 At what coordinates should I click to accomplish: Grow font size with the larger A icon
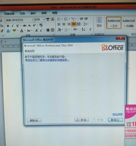(x=36, y=30)
